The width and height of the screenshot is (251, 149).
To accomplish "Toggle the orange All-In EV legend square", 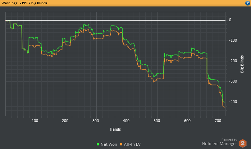I will click(121, 144).
